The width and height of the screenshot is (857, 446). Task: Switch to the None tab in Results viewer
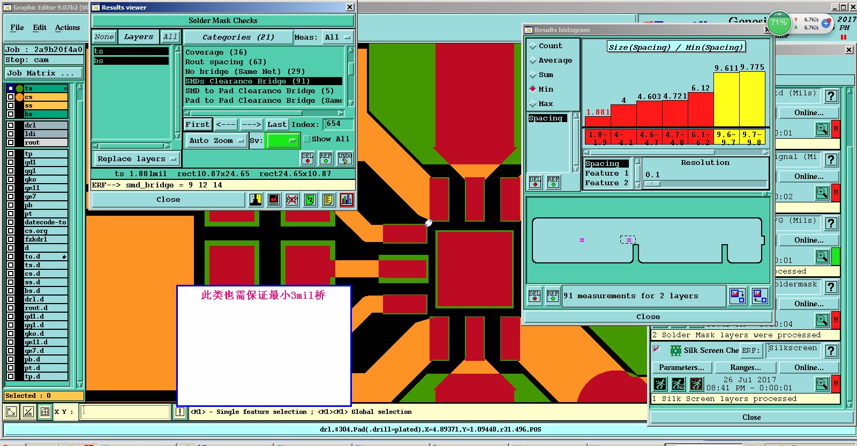pyautogui.click(x=104, y=37)
